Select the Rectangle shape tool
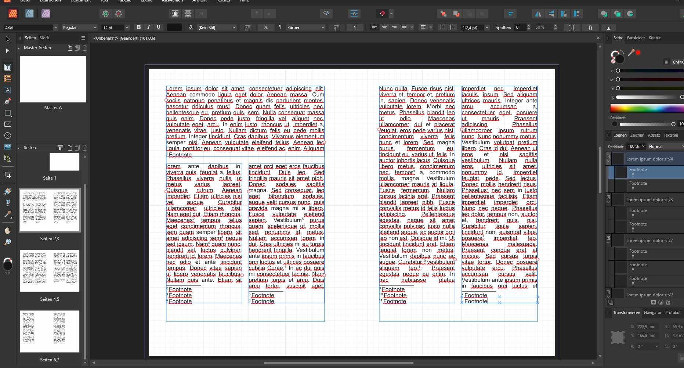This screenshot has height=368, width=684. (x=7, y=113)
